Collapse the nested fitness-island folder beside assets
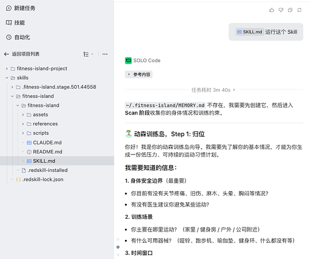 tap(18, 106)
